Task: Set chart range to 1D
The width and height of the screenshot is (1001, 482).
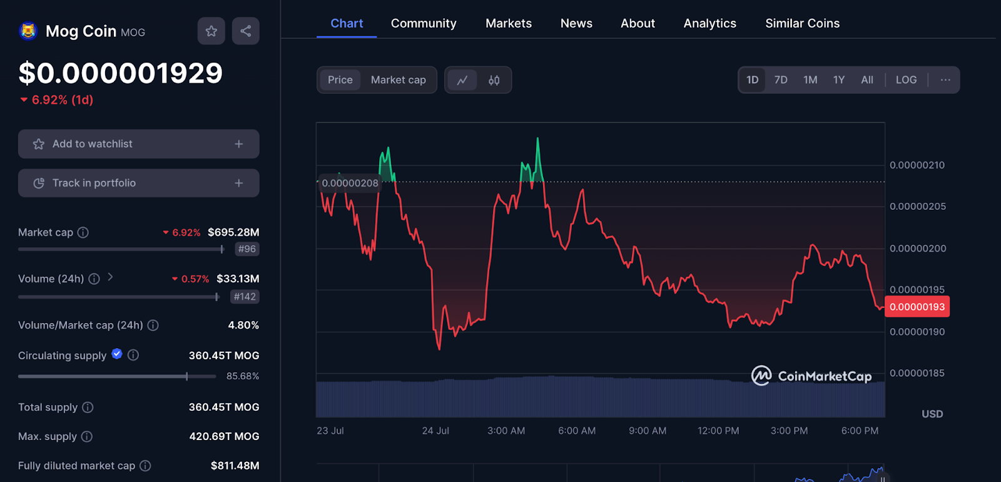Action: click(752, 80)
